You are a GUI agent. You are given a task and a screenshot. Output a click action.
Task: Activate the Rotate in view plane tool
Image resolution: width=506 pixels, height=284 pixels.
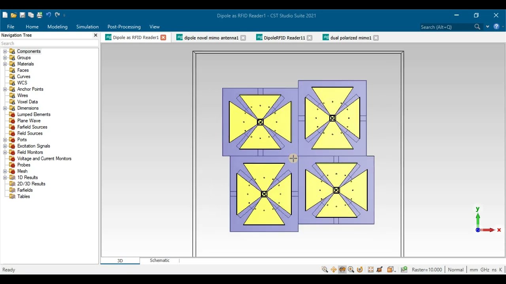click(x=360, y=270)
